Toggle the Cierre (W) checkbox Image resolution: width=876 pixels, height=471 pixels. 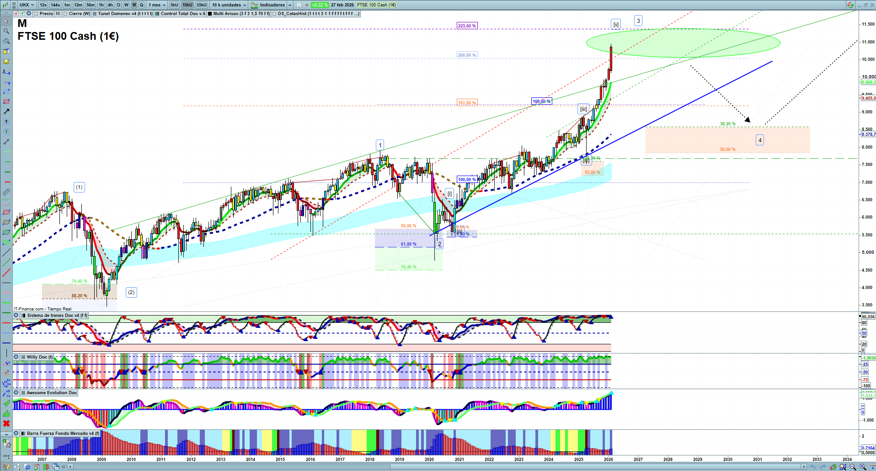click(65, 14)
